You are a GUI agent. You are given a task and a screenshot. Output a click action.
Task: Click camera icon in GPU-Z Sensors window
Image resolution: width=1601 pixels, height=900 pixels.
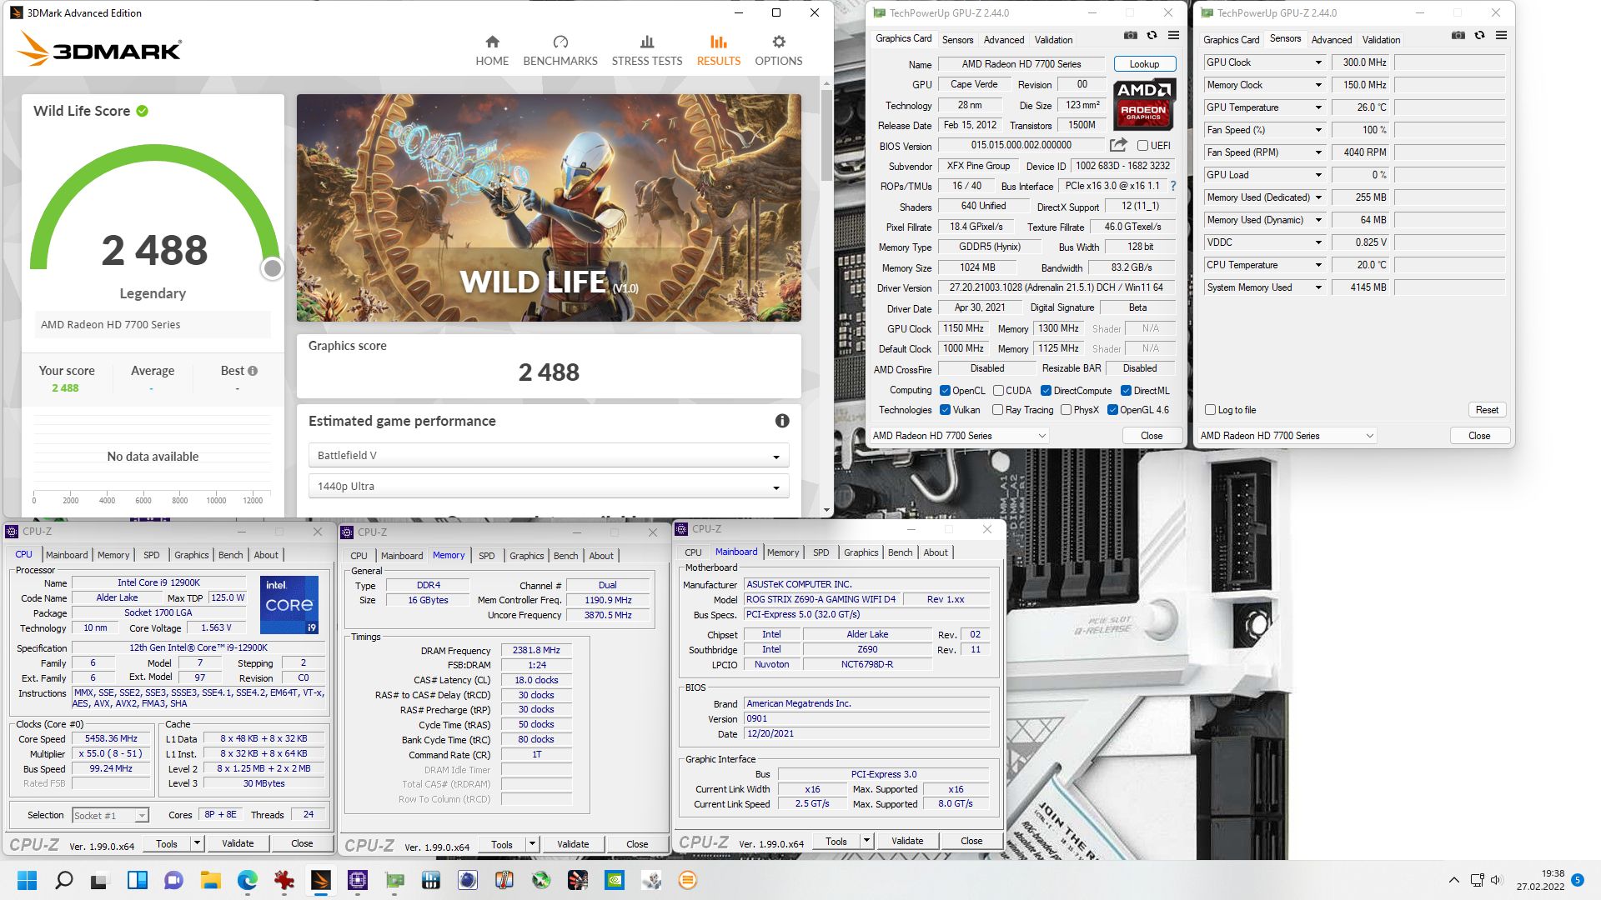pyautogui.click(x=1458, y=36)
